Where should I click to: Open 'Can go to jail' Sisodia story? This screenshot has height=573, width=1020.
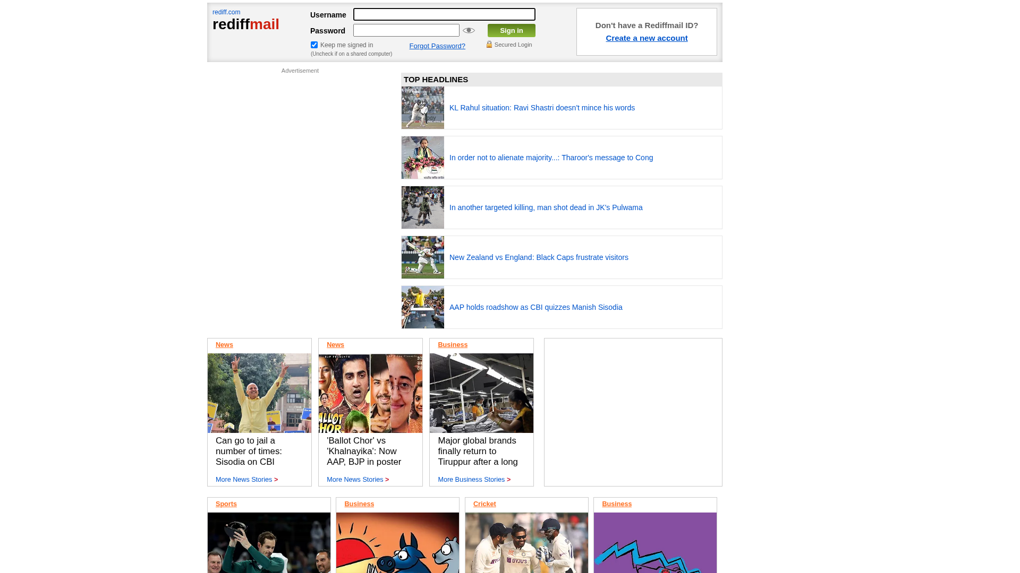(249, 452)
